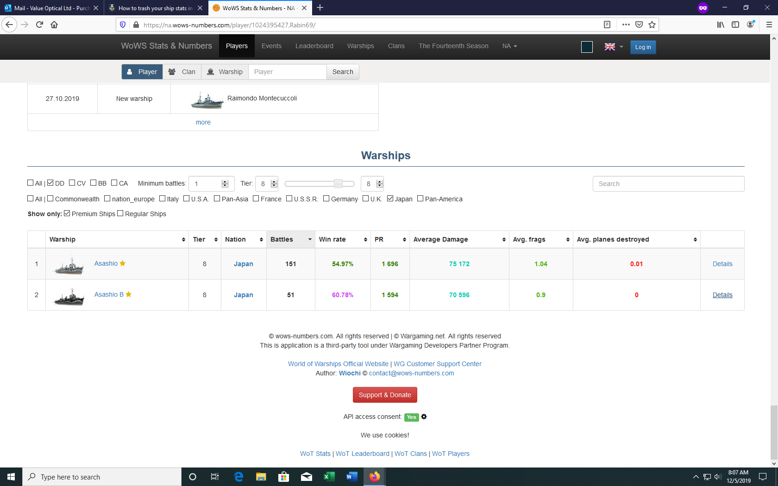778x486 pixels.
Task: Open the Leaderboard menu item
Action: tap(314, 46)
